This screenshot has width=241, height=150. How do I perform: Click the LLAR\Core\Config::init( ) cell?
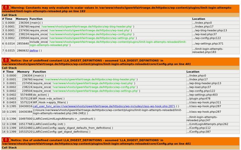click(x=109, y=124)
